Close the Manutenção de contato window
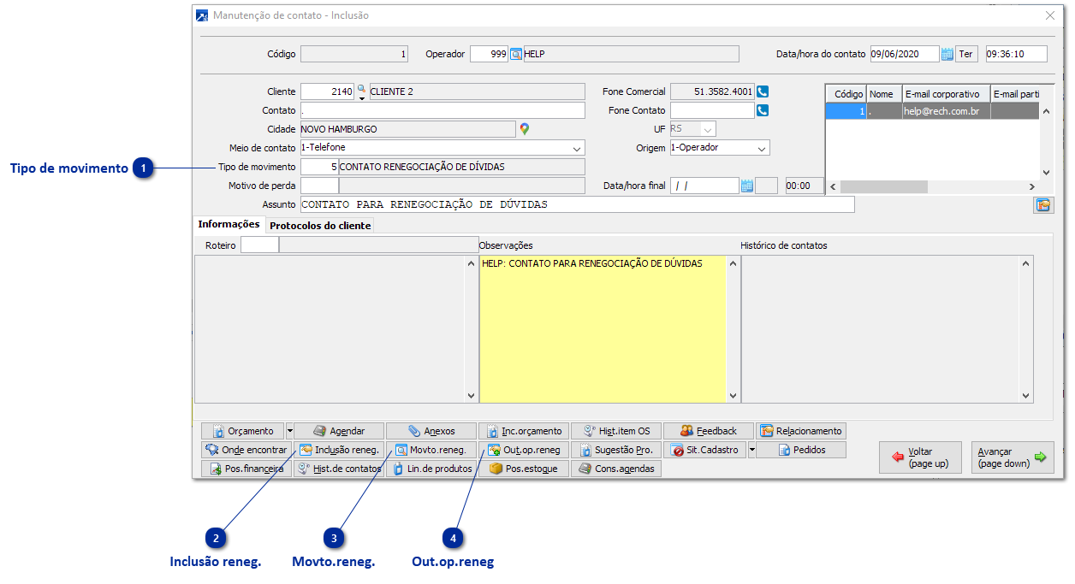Image resolution: width=1075 pixels, height=584 pixels. click(x=1050, y=15)
